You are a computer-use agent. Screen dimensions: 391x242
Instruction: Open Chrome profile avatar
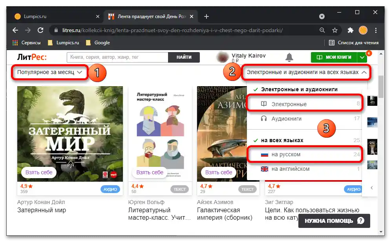point(363,30)
